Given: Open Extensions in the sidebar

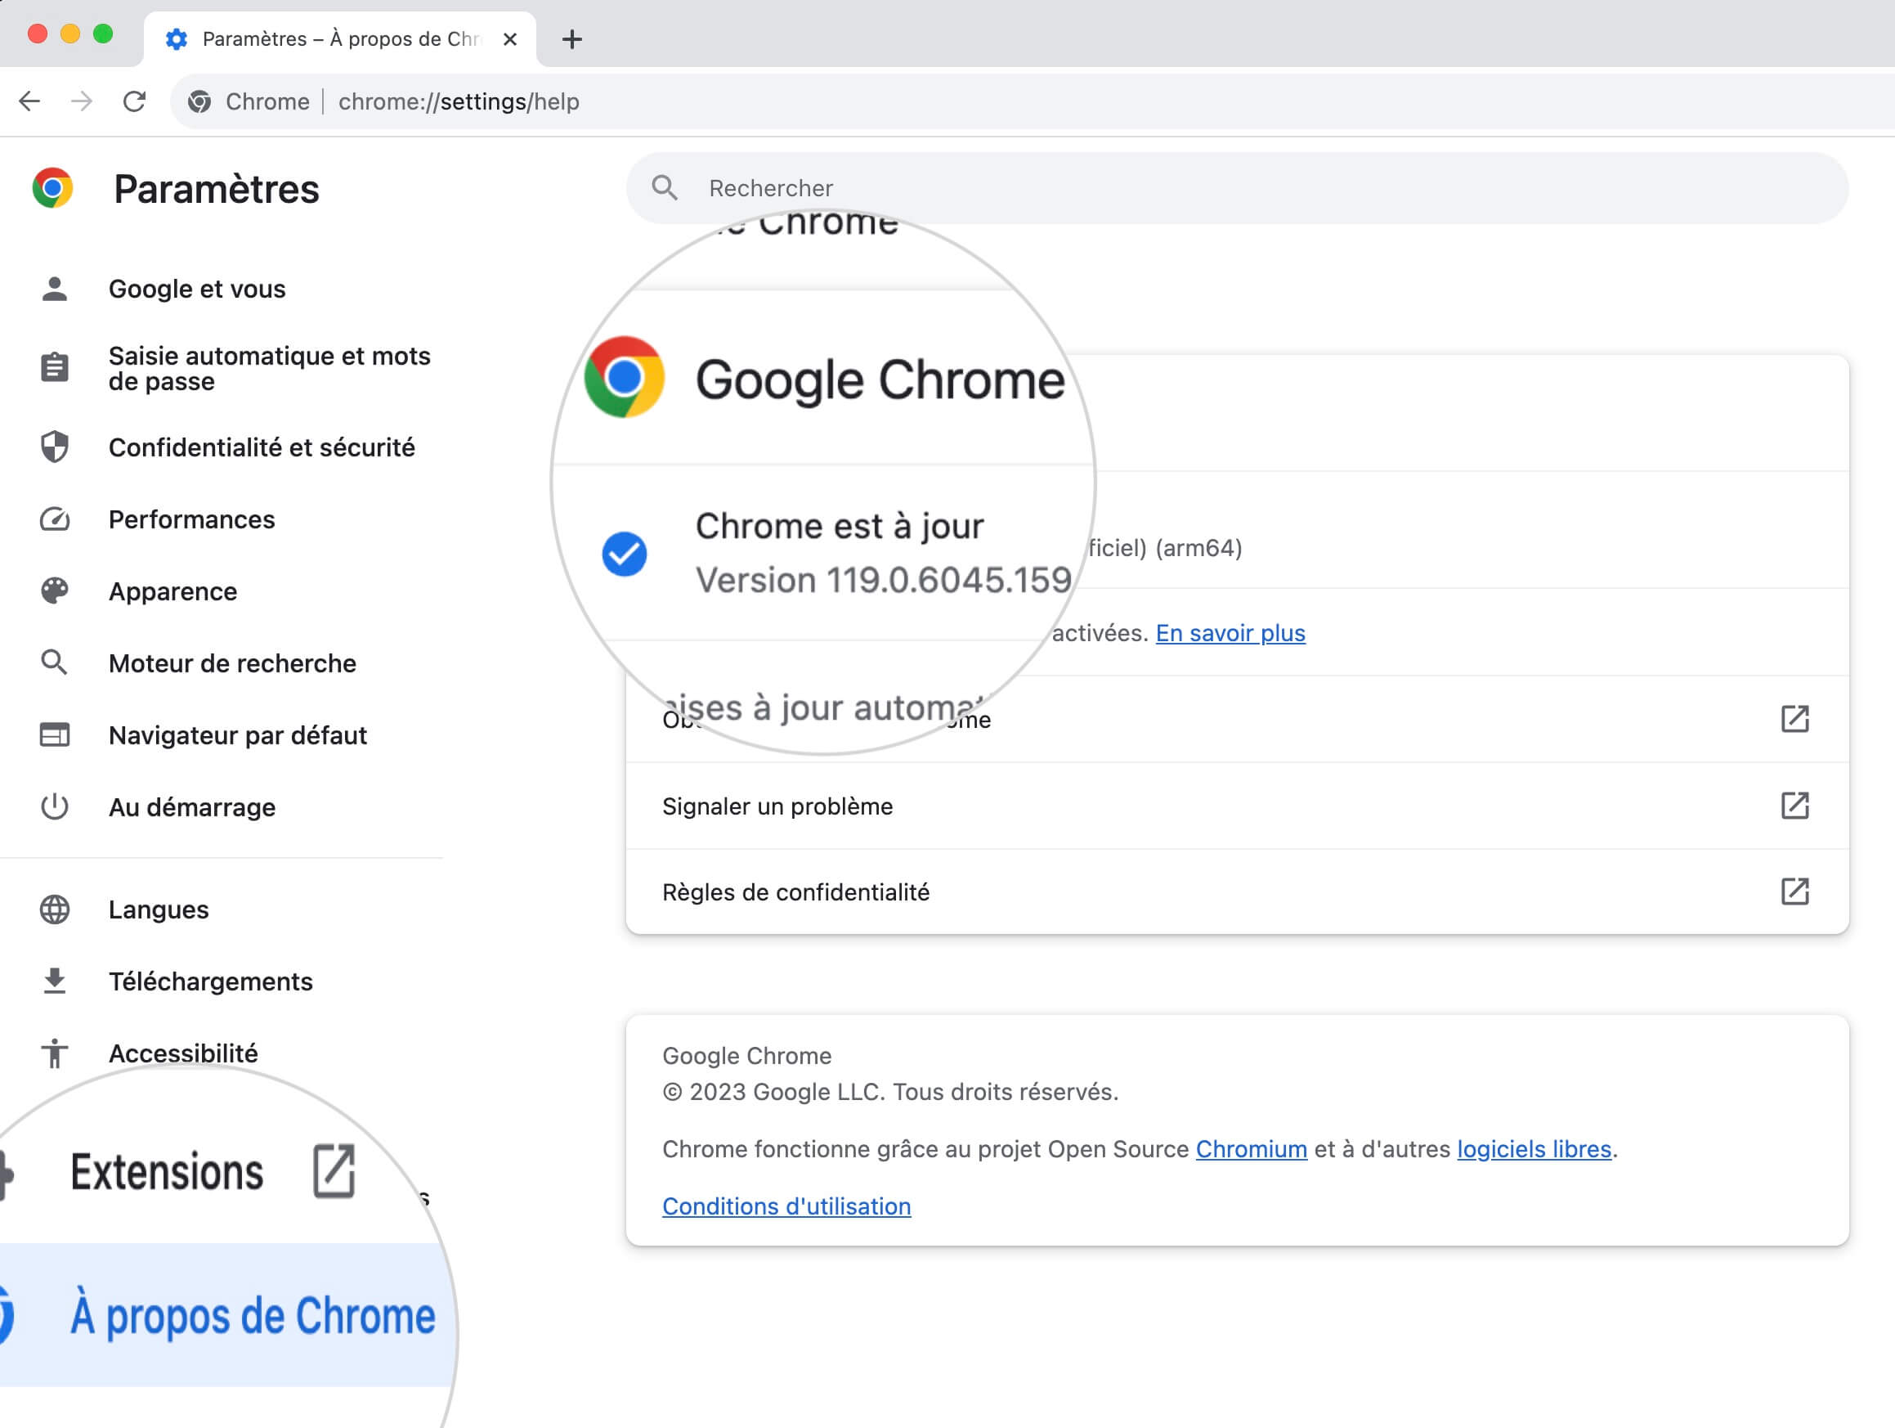Looking at the screenshot, I should [167, 1172].
